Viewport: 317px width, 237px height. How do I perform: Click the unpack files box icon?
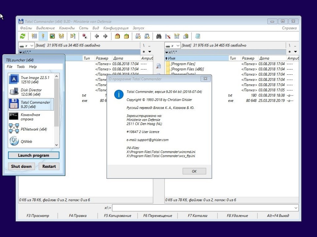pyautogui.click(x=126, y=36)
